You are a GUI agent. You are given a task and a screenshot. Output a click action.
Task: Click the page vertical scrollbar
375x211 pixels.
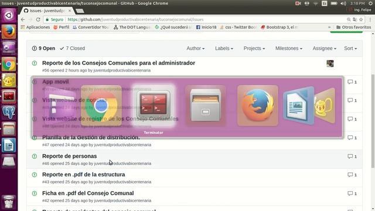point(373,121)
